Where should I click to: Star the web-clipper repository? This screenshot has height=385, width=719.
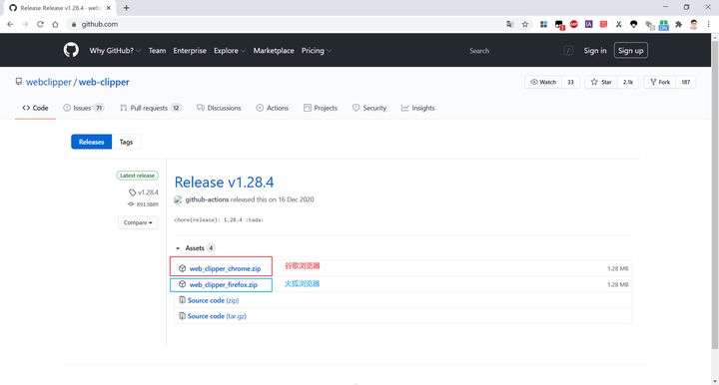click(x=601, y=82)
